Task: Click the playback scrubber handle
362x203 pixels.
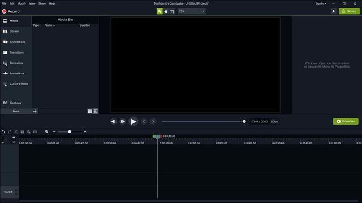Action: coord(244,122)
